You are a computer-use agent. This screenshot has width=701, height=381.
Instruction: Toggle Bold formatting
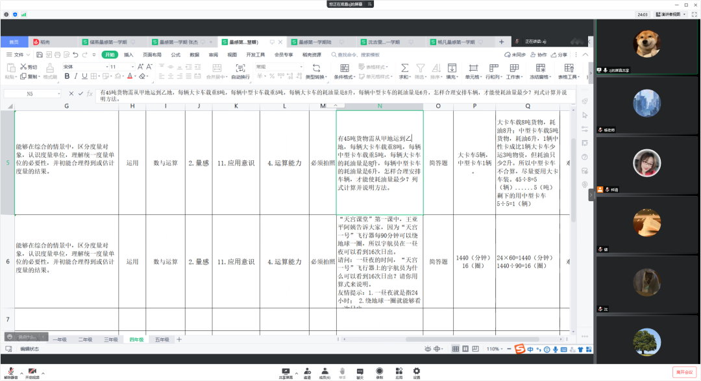67,77
